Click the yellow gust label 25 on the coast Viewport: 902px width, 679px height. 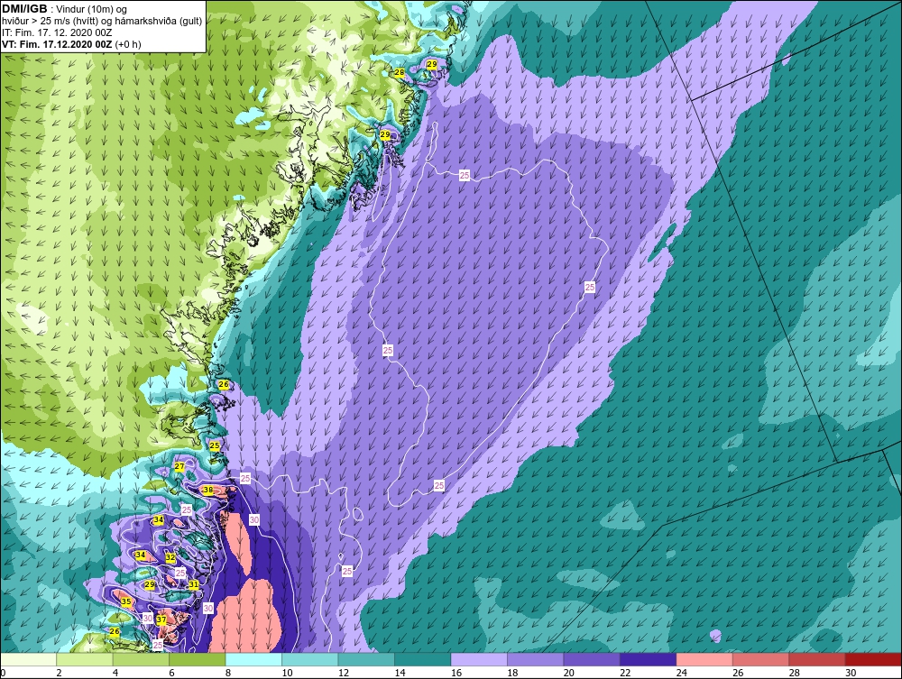click(215, 445)
